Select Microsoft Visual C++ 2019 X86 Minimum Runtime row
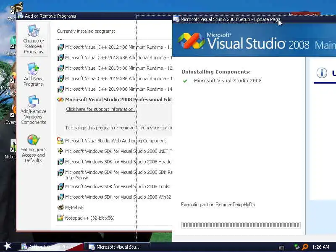This screenshot has width=336, height=252. [x=114, y=89]
